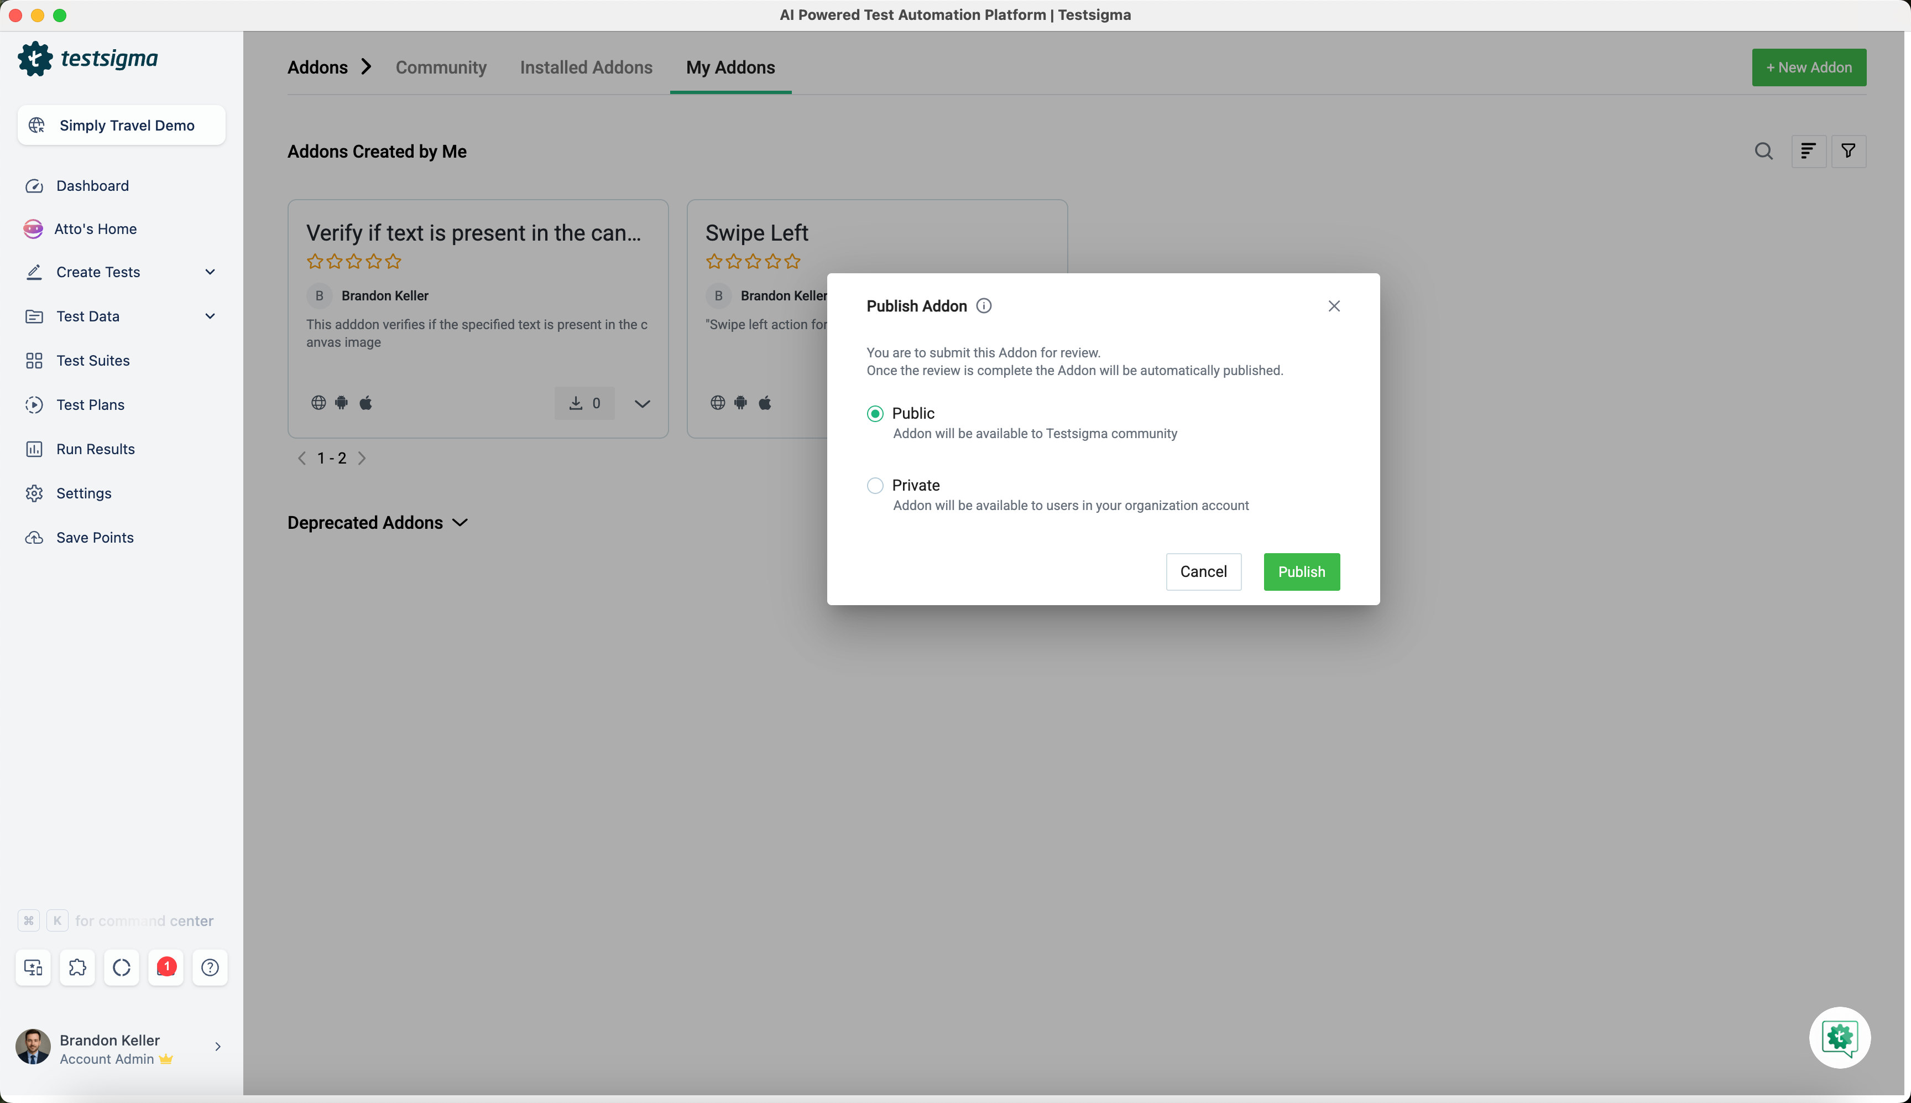Expand the Test Data section
Viewport: 1911px width, 1103px height.
pos(210,316)
